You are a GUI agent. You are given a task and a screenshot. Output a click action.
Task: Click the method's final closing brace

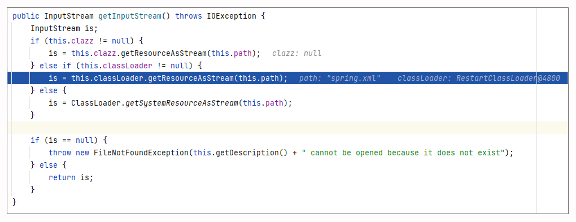(x=15, y=202)
